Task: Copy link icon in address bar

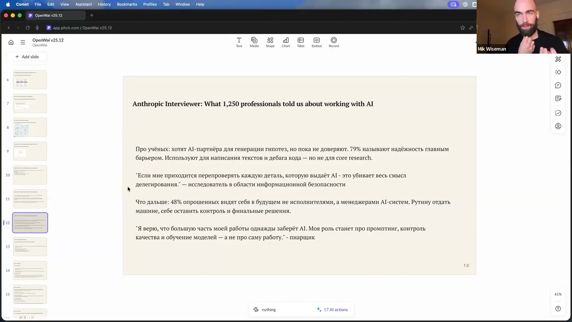Action: click(471, 28)
